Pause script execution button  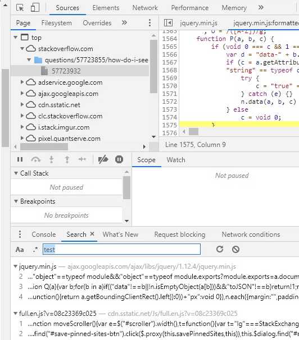coord(20,159)
